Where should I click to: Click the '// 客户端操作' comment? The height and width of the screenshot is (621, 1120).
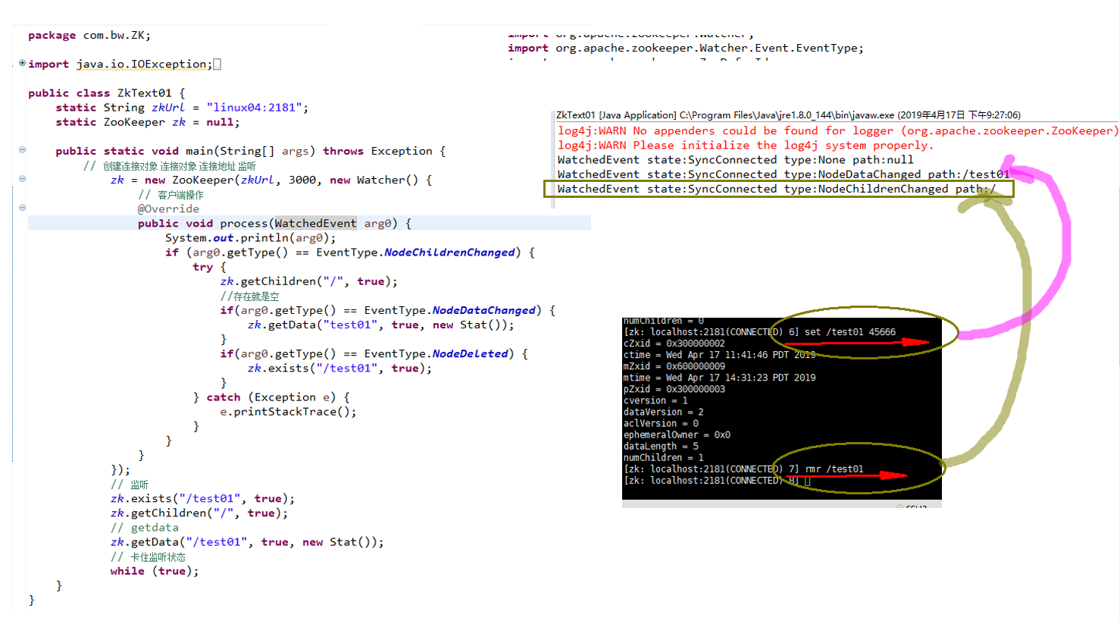171,195
